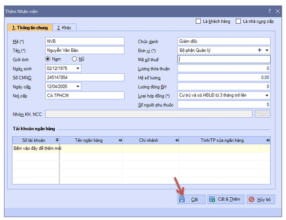
Task: Click the Bấm vào đây để thêm mới row
Action: pyautogui.click(x=36, y=149)
